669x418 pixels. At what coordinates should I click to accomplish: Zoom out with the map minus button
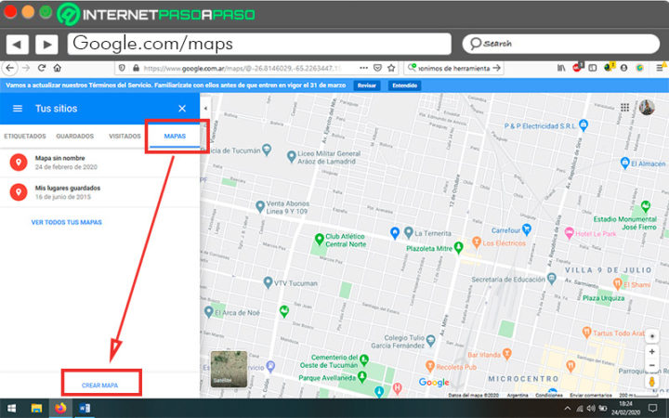coord(652,366)
